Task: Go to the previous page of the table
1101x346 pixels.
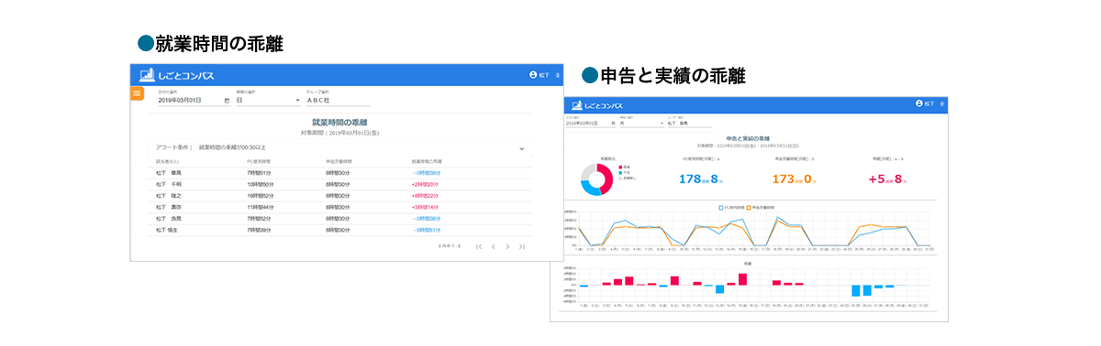Action: 493,246
